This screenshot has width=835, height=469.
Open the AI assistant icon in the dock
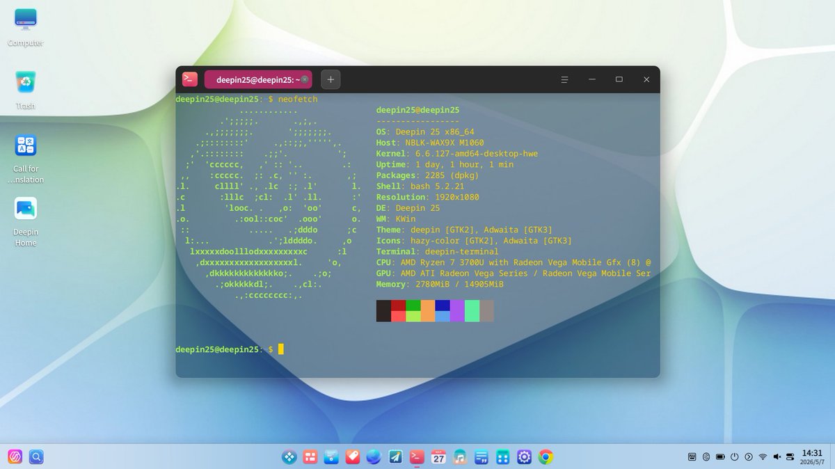[15, 456]
